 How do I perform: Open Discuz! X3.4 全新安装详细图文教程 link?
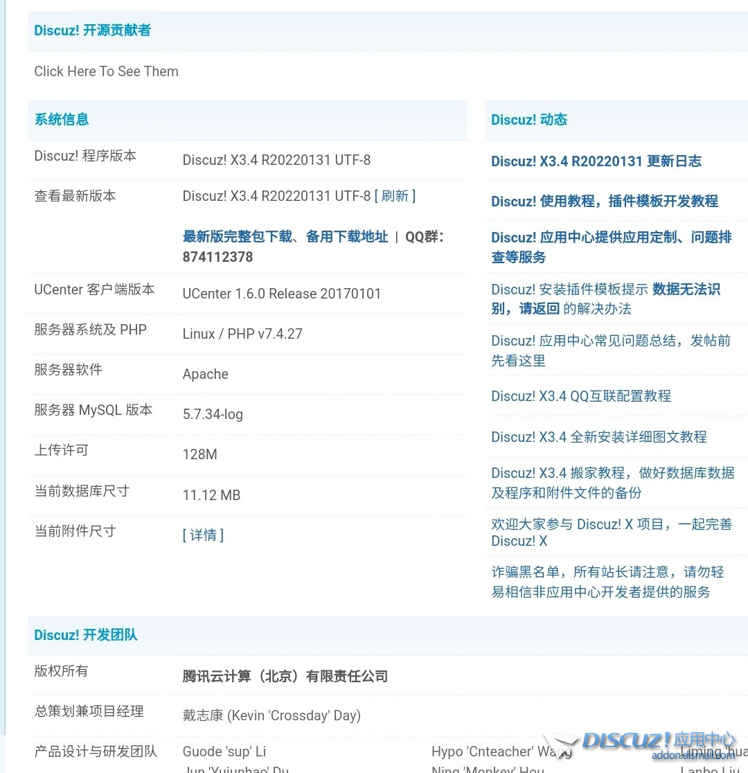click(599, 436)
